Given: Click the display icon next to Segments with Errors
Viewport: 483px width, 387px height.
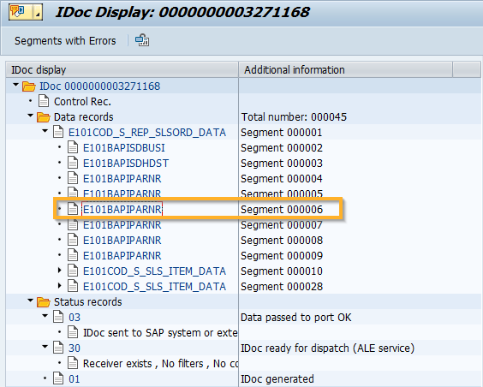Looking at the screenshot, I should [142, 40].
